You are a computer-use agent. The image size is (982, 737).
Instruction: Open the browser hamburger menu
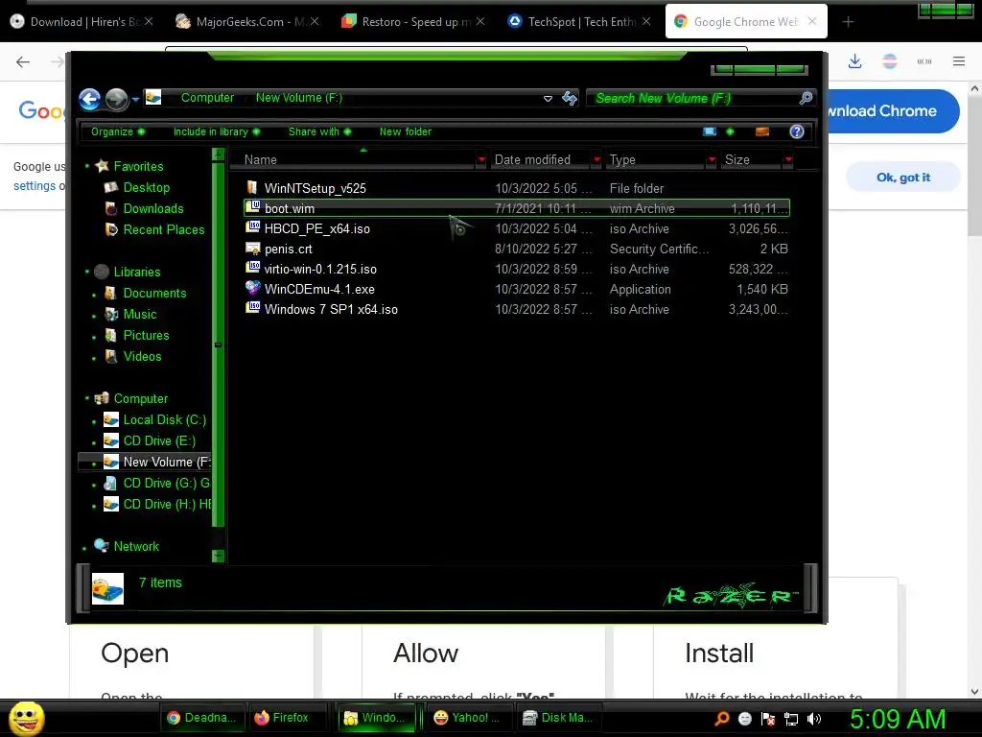pyautogui.click(x=959, y=61)
